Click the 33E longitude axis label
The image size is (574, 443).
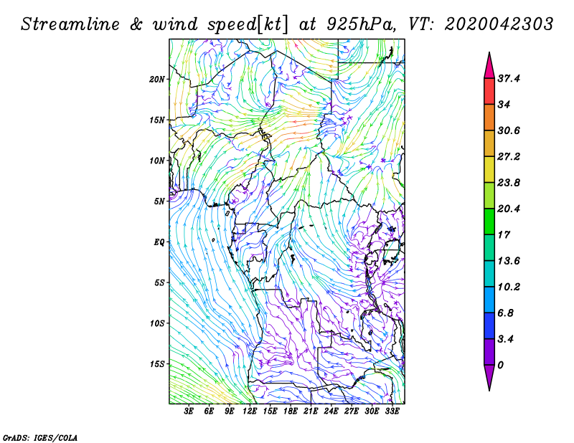tap(392, 411)
